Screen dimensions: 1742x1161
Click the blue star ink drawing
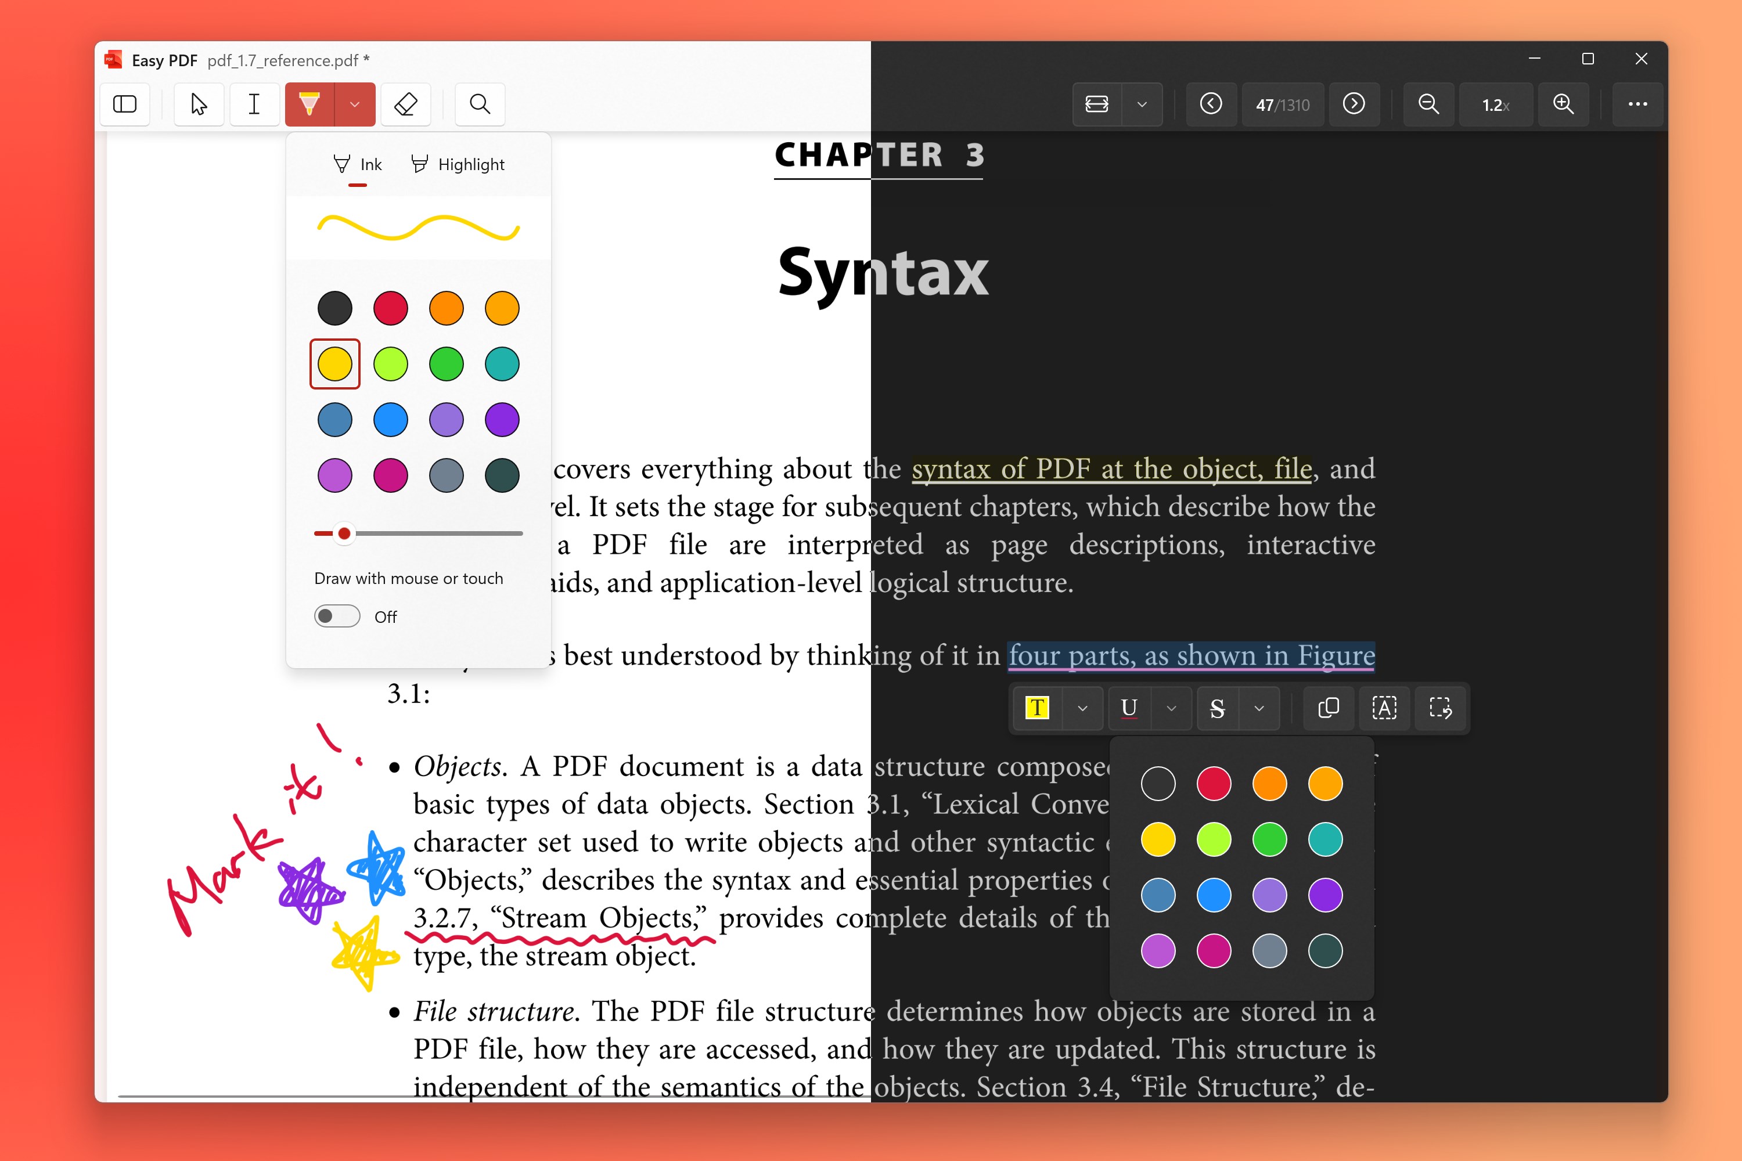tap(378, 867)
